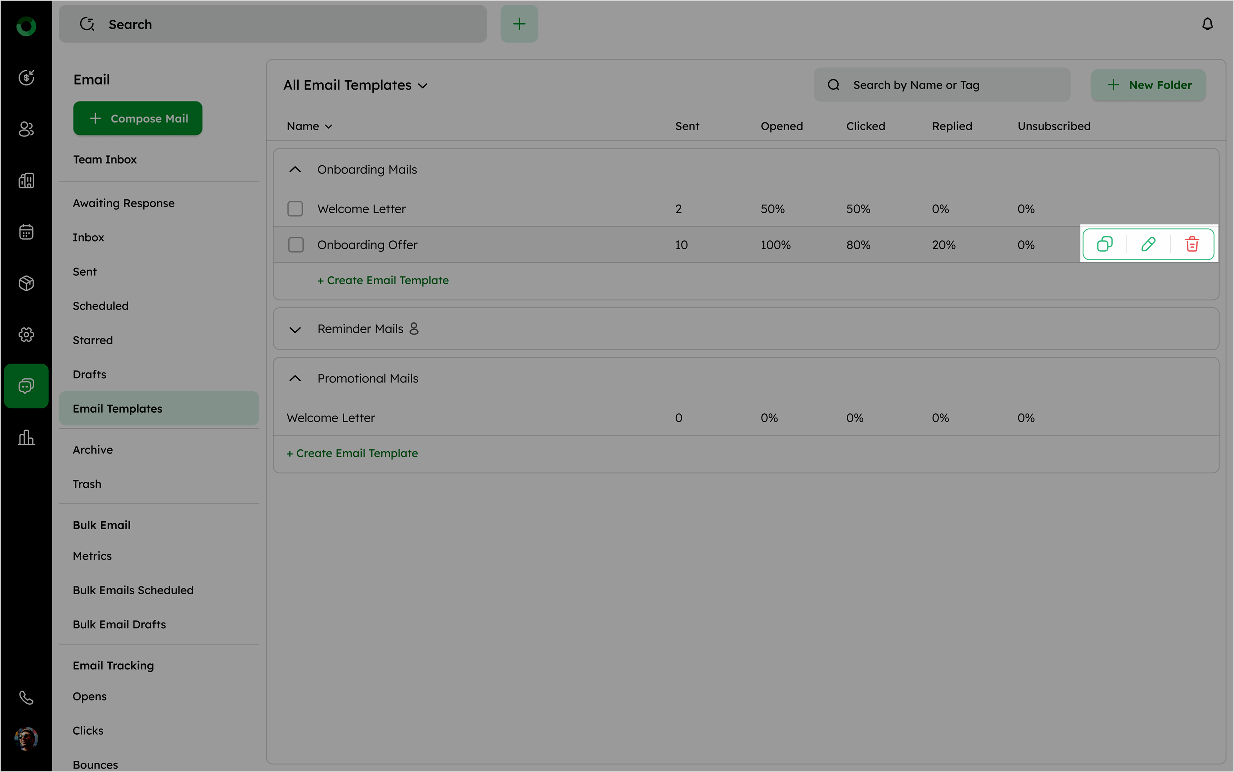Viewport: 1234px width, 772px height.
Task: Tick the Onboarding Offer checkbox
Action: coord(296,245)
